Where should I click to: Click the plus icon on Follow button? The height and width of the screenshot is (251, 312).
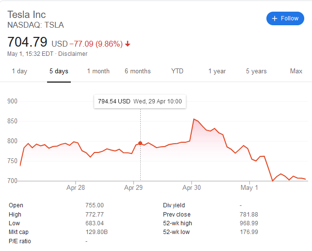[x=274, y=18]
